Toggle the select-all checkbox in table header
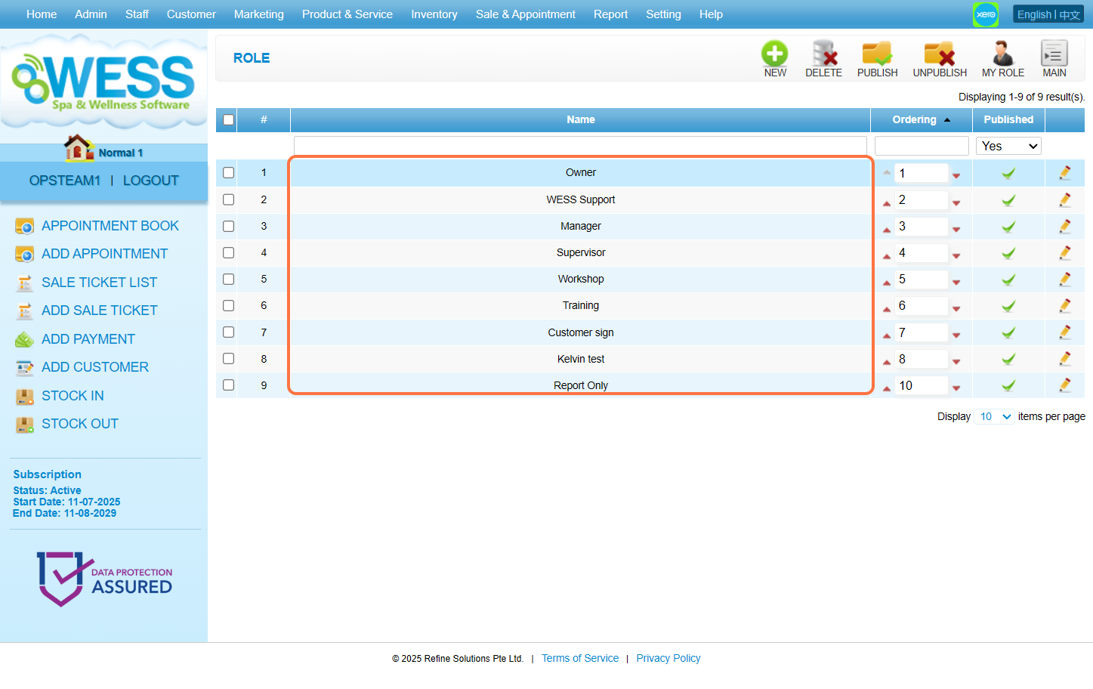Screen dimensions: 1093x689 click(228, 120)
